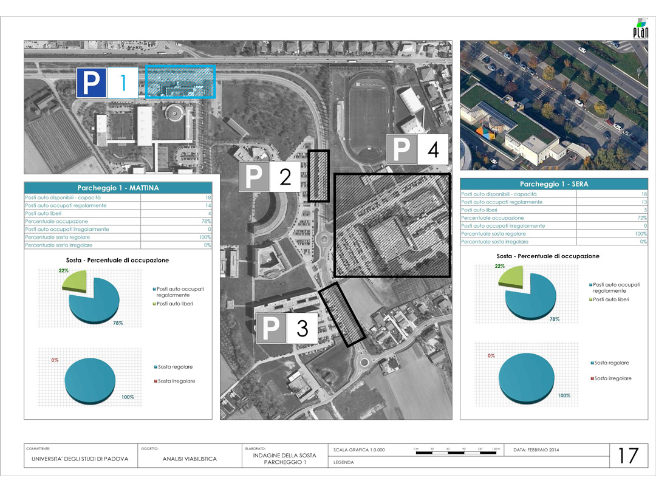
Task: Select the tilted hatched parking 3 rectangle
Action: (342, 315)
